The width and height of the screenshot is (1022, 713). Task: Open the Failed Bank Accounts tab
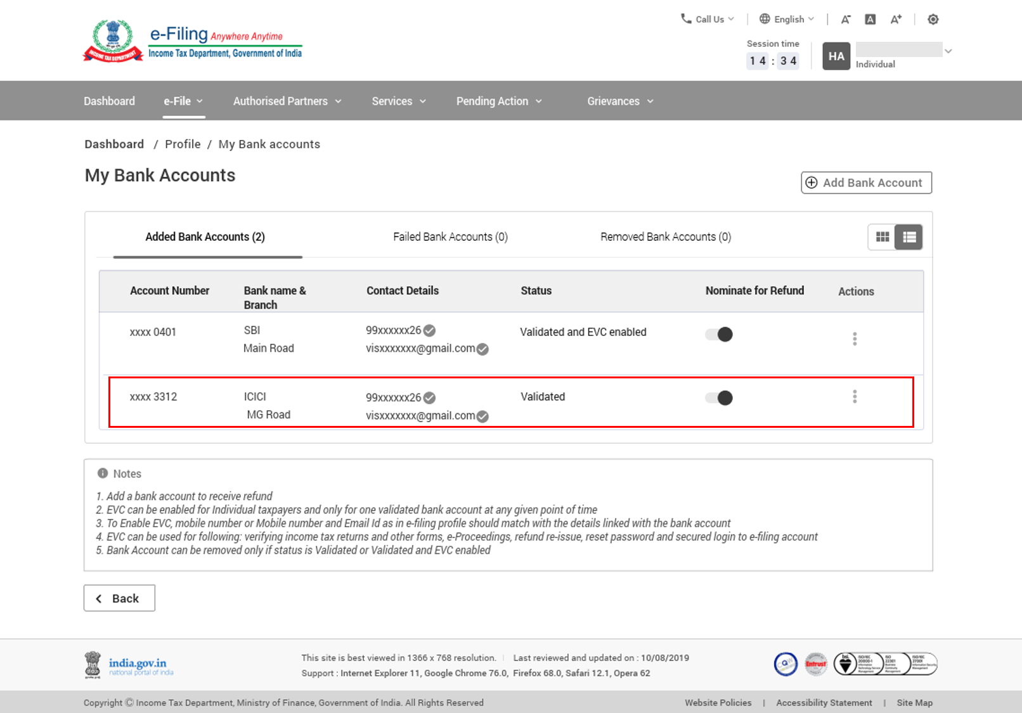pyautogui.click(x=450, y=237)
